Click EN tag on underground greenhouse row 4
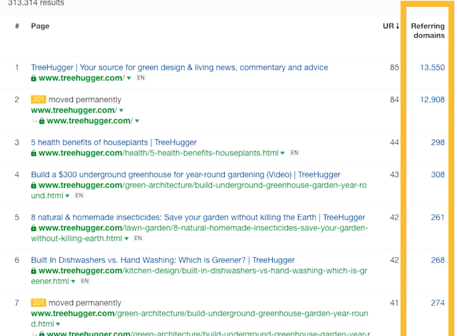 click(79, 195)
